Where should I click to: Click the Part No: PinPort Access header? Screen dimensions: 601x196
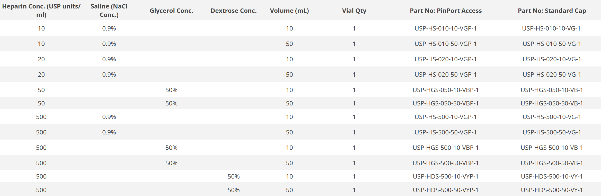tap(446, 11)
